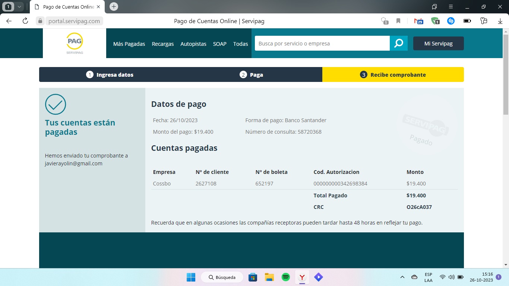Click the Servipag PAG logo

coord(74,42)
